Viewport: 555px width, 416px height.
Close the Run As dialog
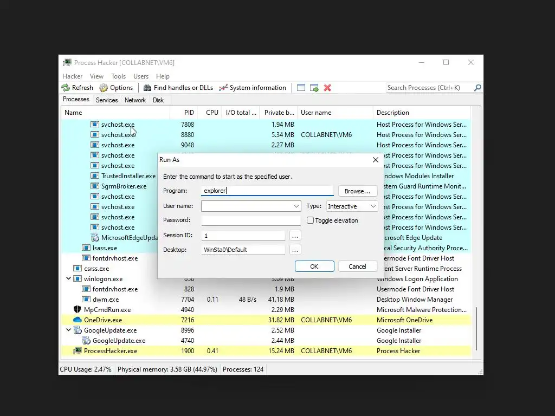[x=376, y=160]
